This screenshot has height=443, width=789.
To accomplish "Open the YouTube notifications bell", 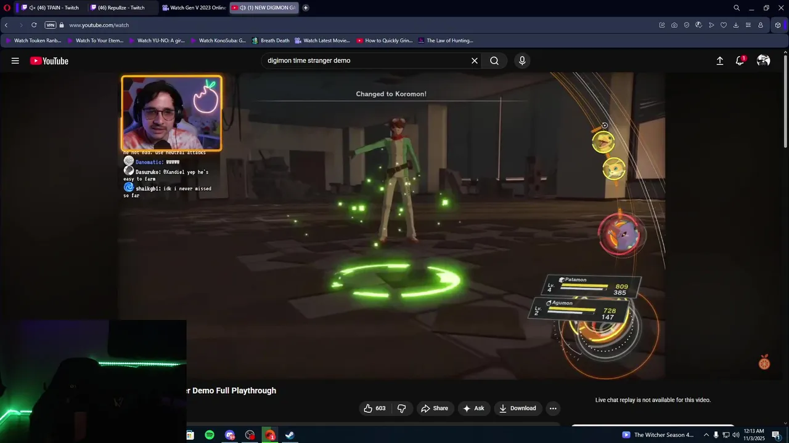I will [x=740, y=61].
